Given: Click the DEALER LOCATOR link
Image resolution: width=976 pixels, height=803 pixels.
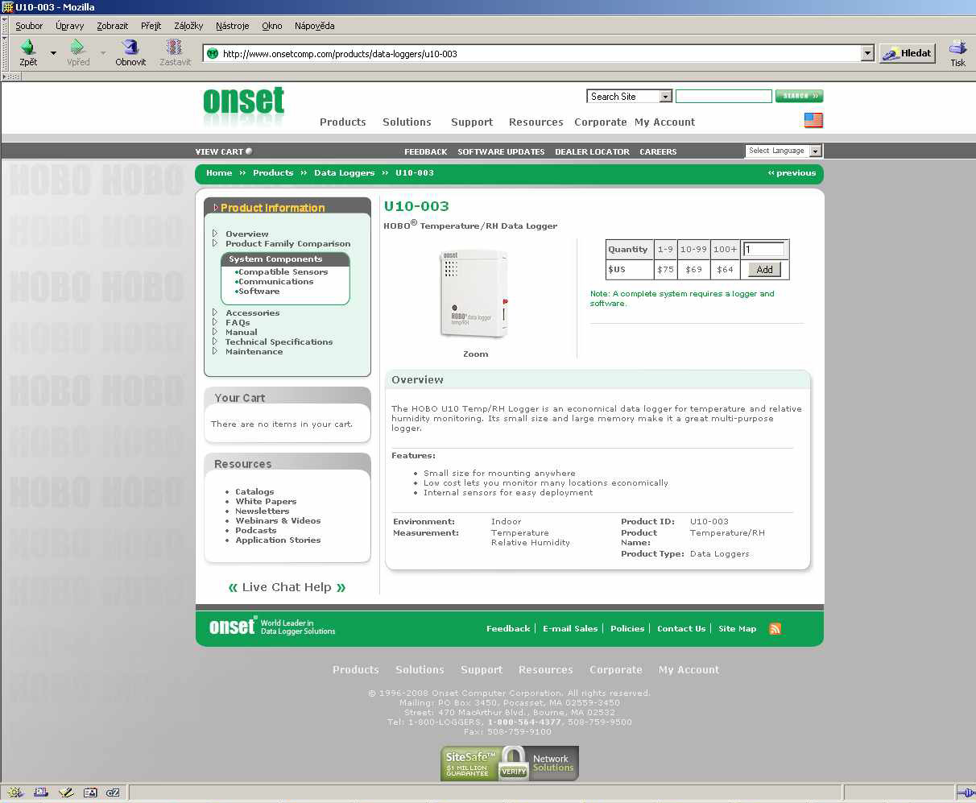Looking at the screenshot, I should [x=592, y=151].
